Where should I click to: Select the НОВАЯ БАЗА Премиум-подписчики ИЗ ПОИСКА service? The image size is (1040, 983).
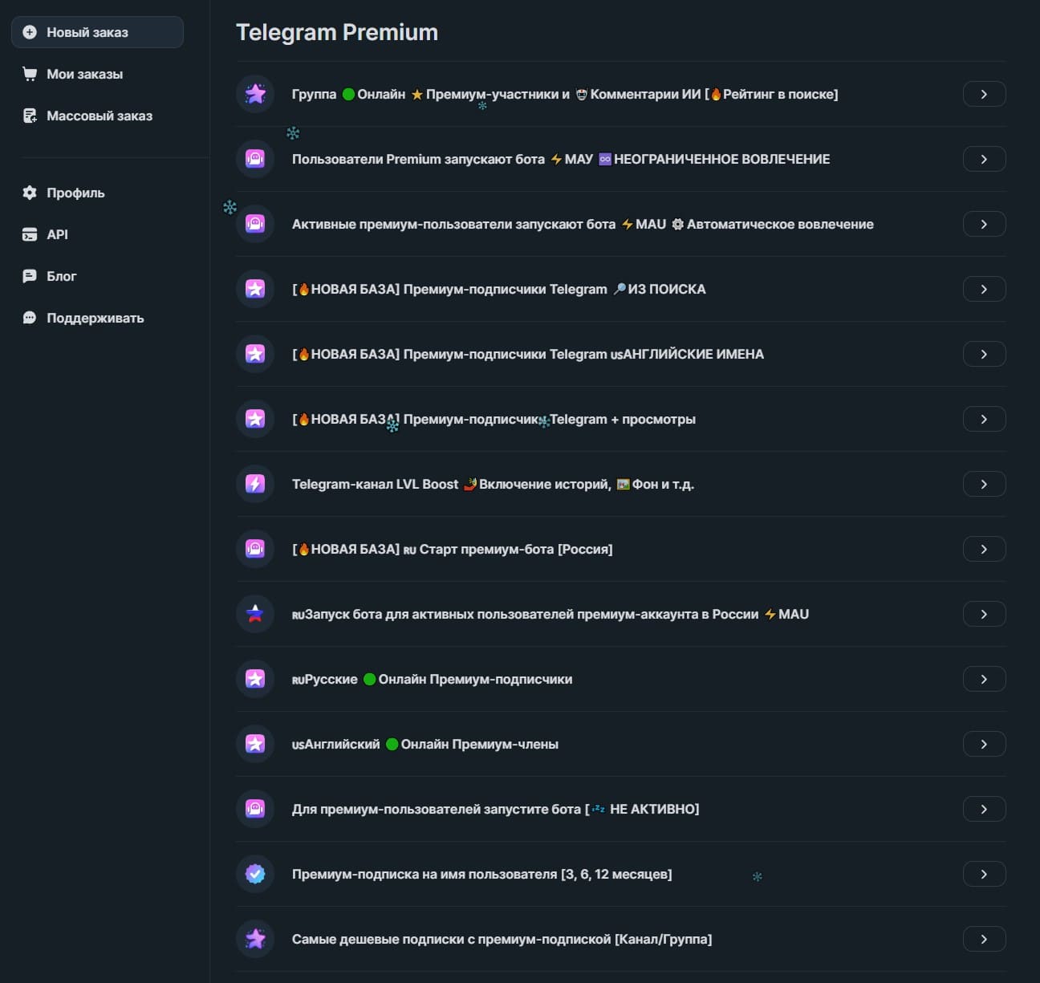point(498,289)
